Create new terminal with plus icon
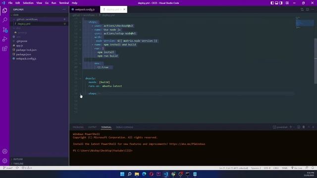Screen dimensions: 317x178 coord(291,127)
